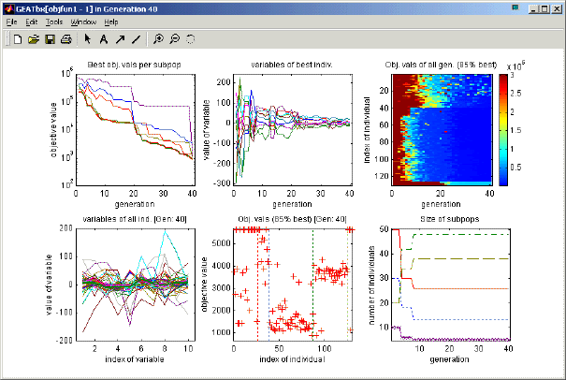Expand the Tools menu

[x=54, y=21]
